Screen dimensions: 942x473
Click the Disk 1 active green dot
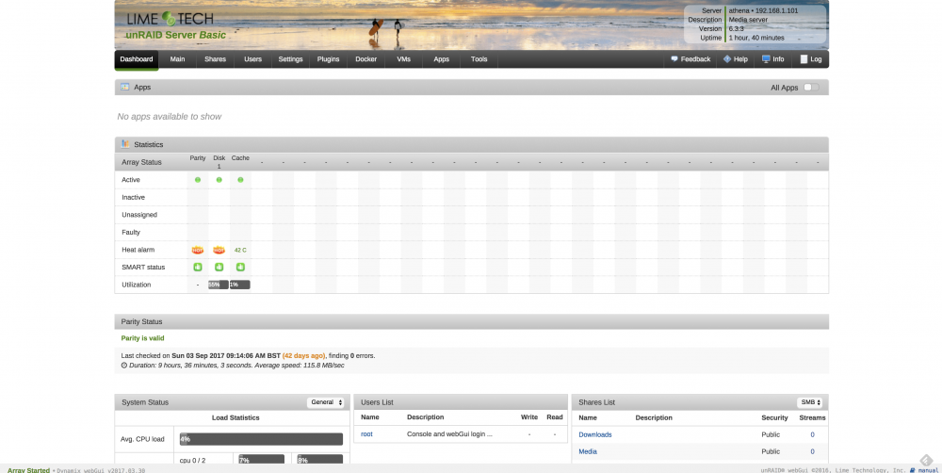tap(219, 180)
